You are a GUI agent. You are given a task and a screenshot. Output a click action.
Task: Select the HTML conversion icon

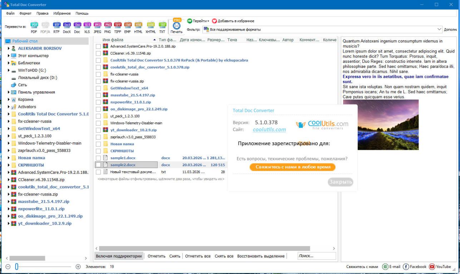click(138, 25)
